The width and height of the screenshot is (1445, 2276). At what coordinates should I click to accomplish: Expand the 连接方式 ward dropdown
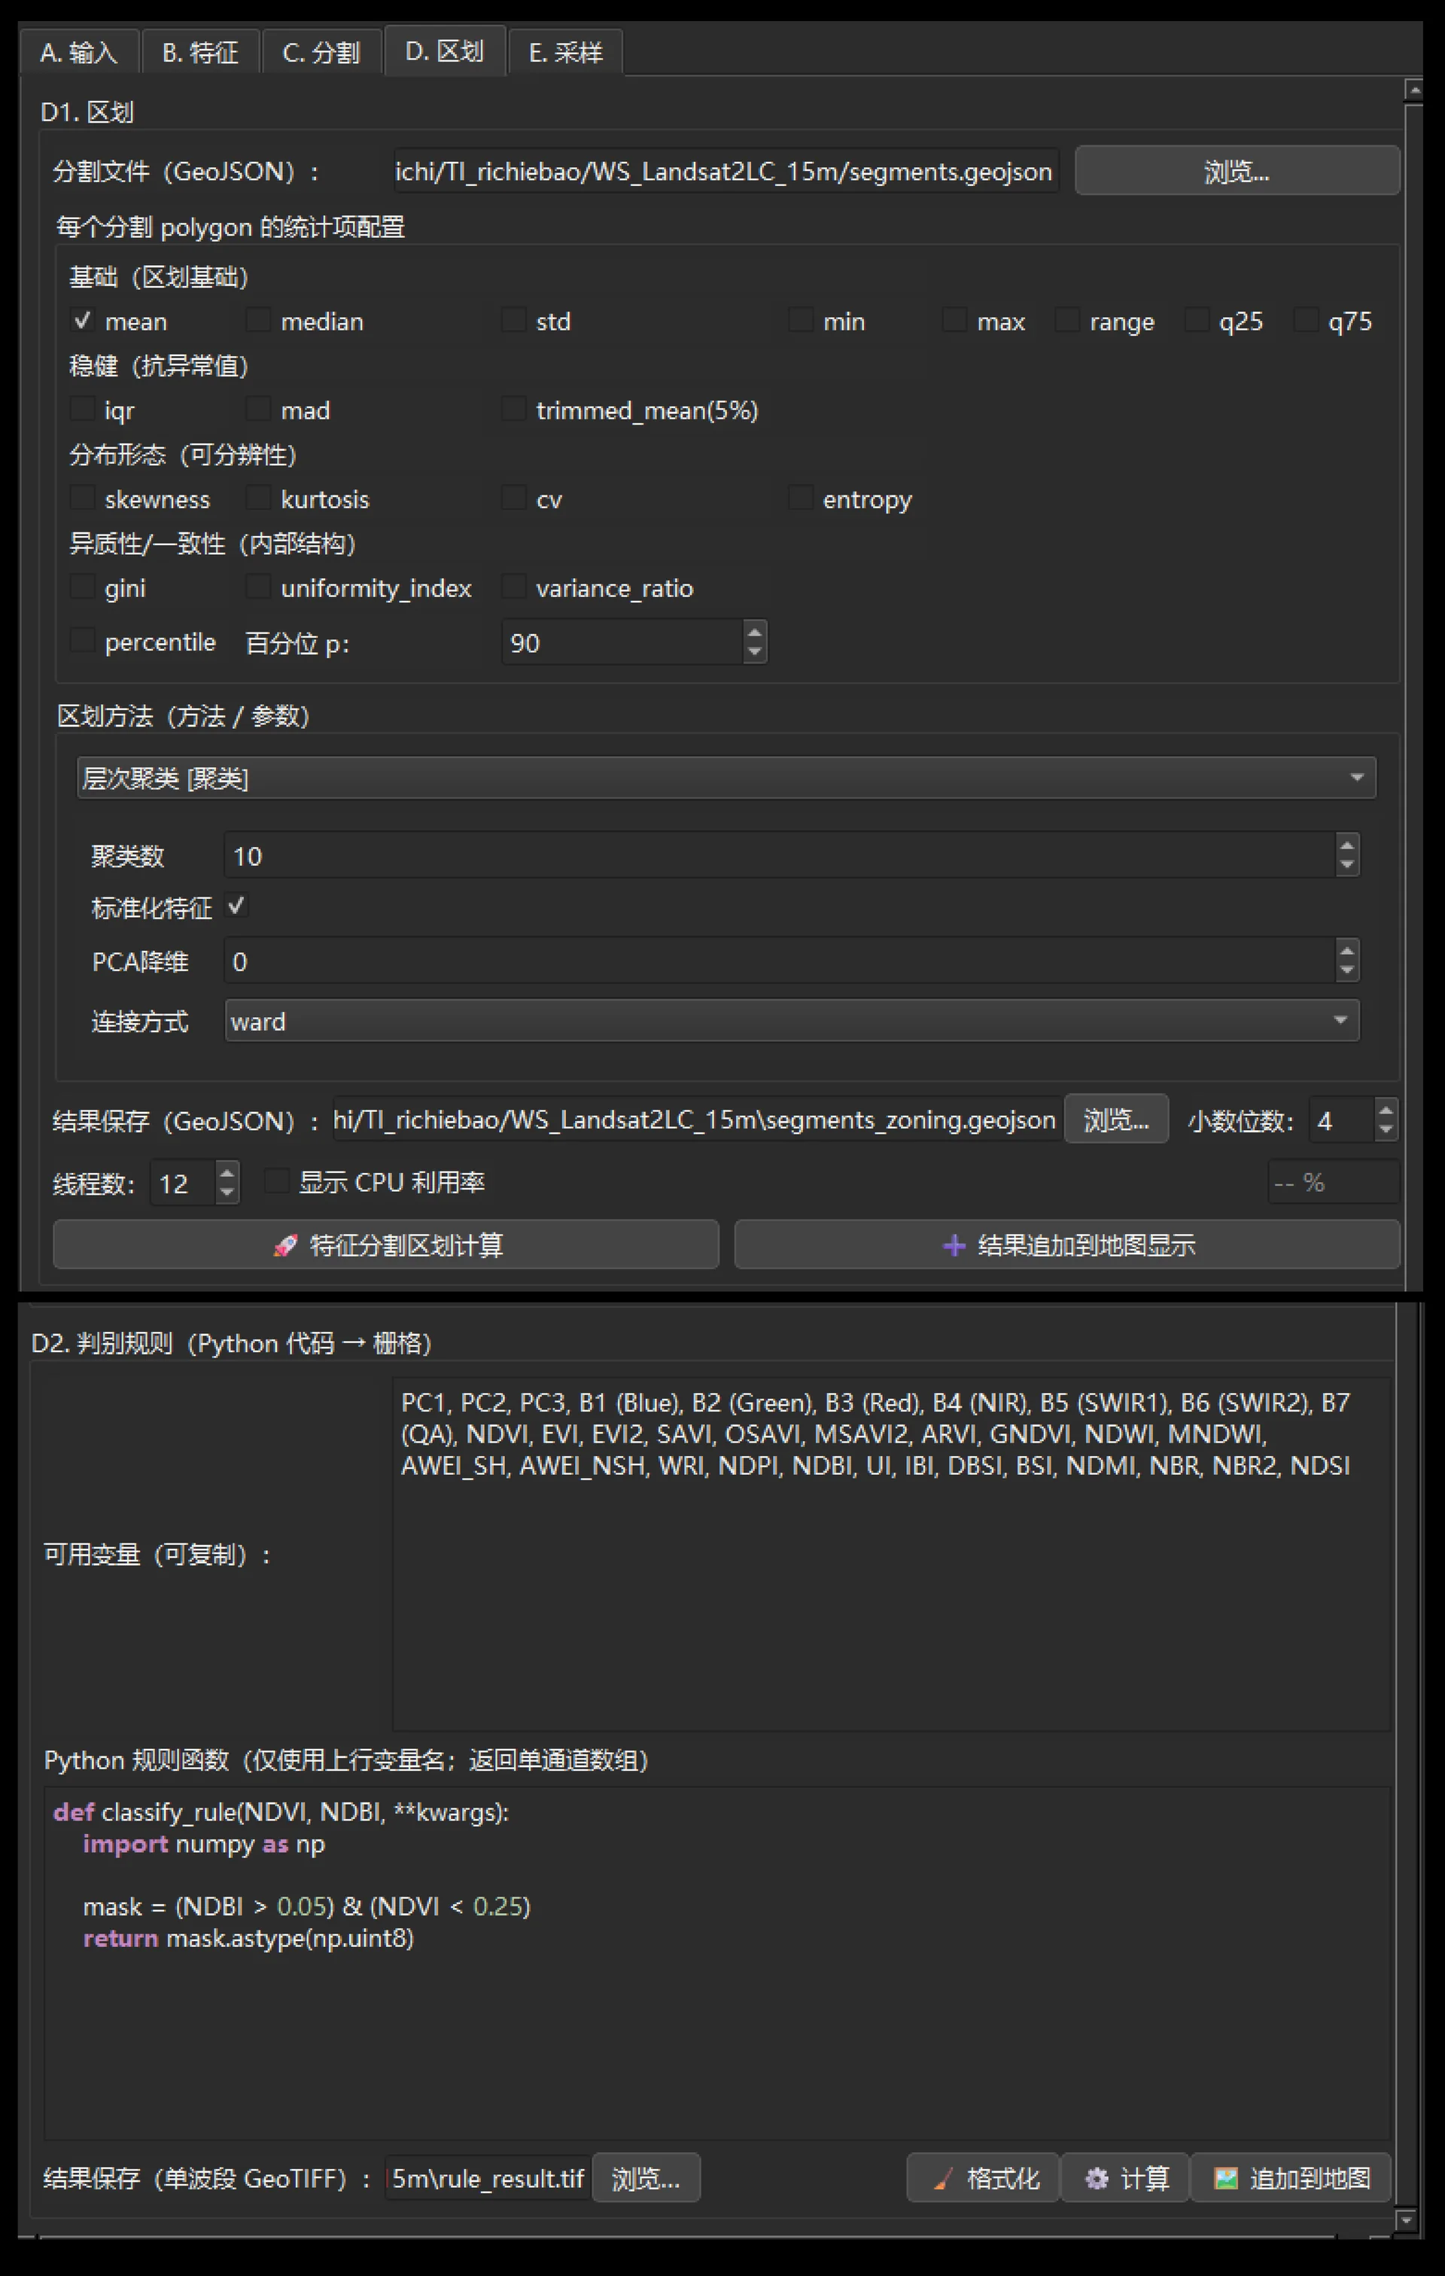tap(792, 1021)
